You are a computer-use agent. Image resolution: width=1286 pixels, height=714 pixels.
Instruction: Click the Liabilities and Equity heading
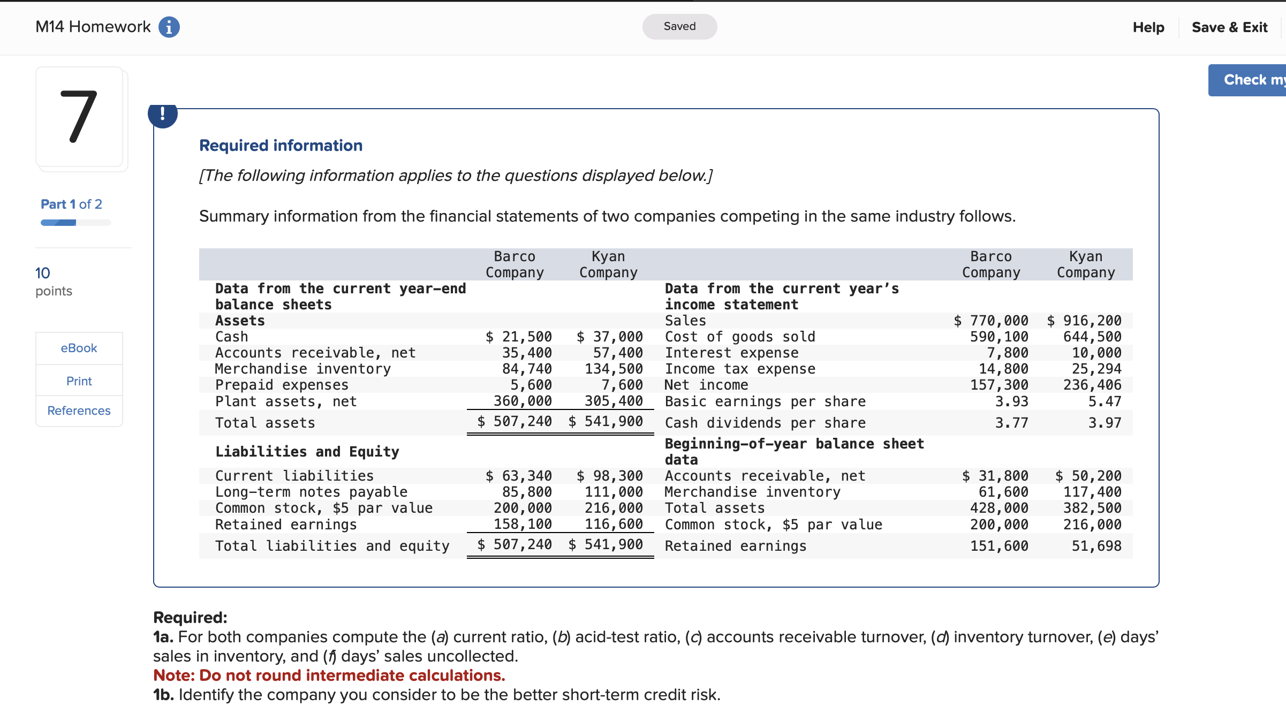click(x=307, y=452)
